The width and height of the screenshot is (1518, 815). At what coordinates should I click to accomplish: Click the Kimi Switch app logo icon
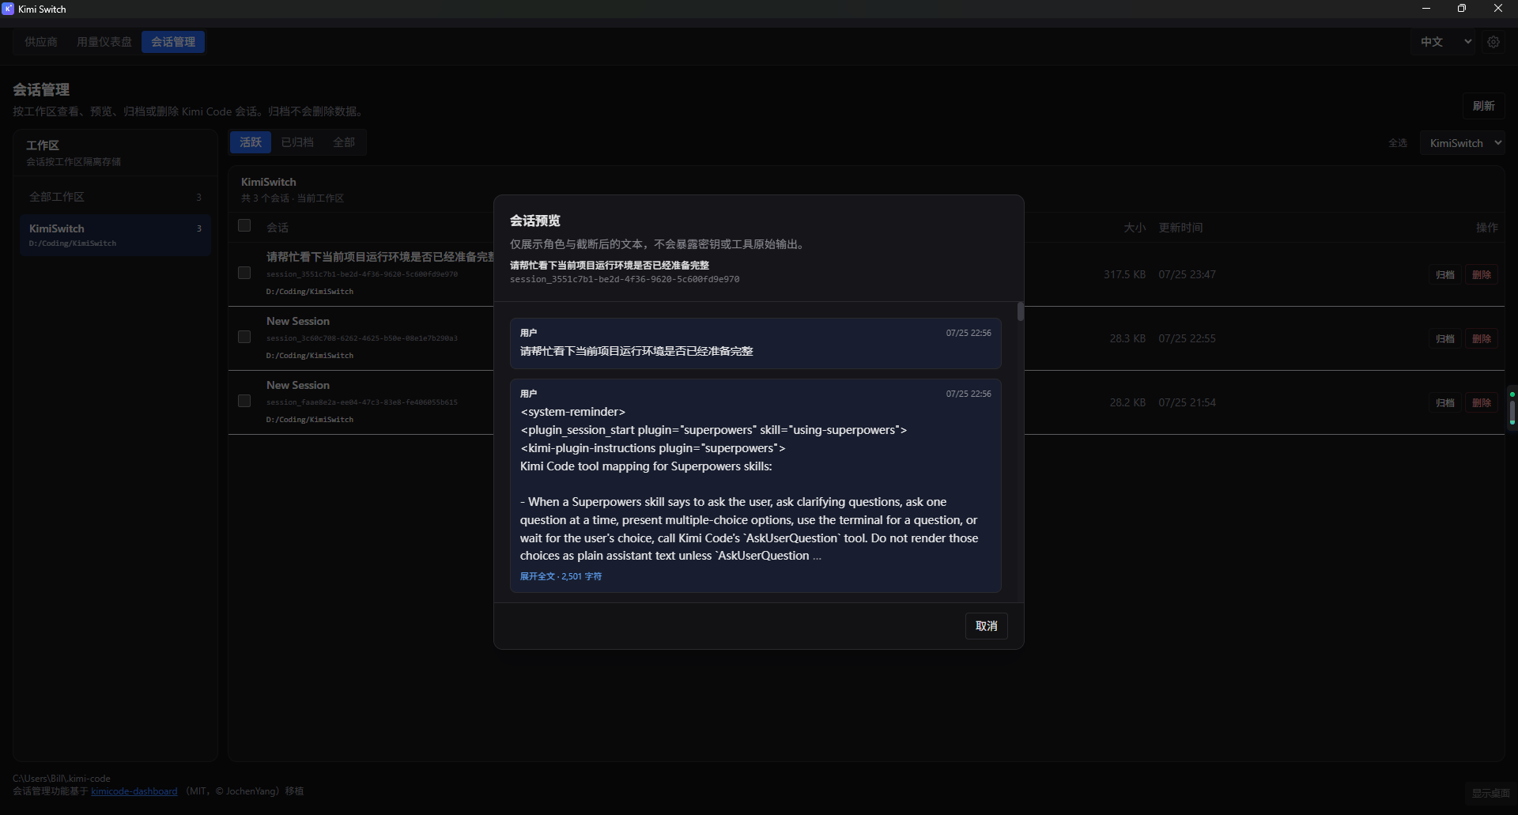coord(8,9)
